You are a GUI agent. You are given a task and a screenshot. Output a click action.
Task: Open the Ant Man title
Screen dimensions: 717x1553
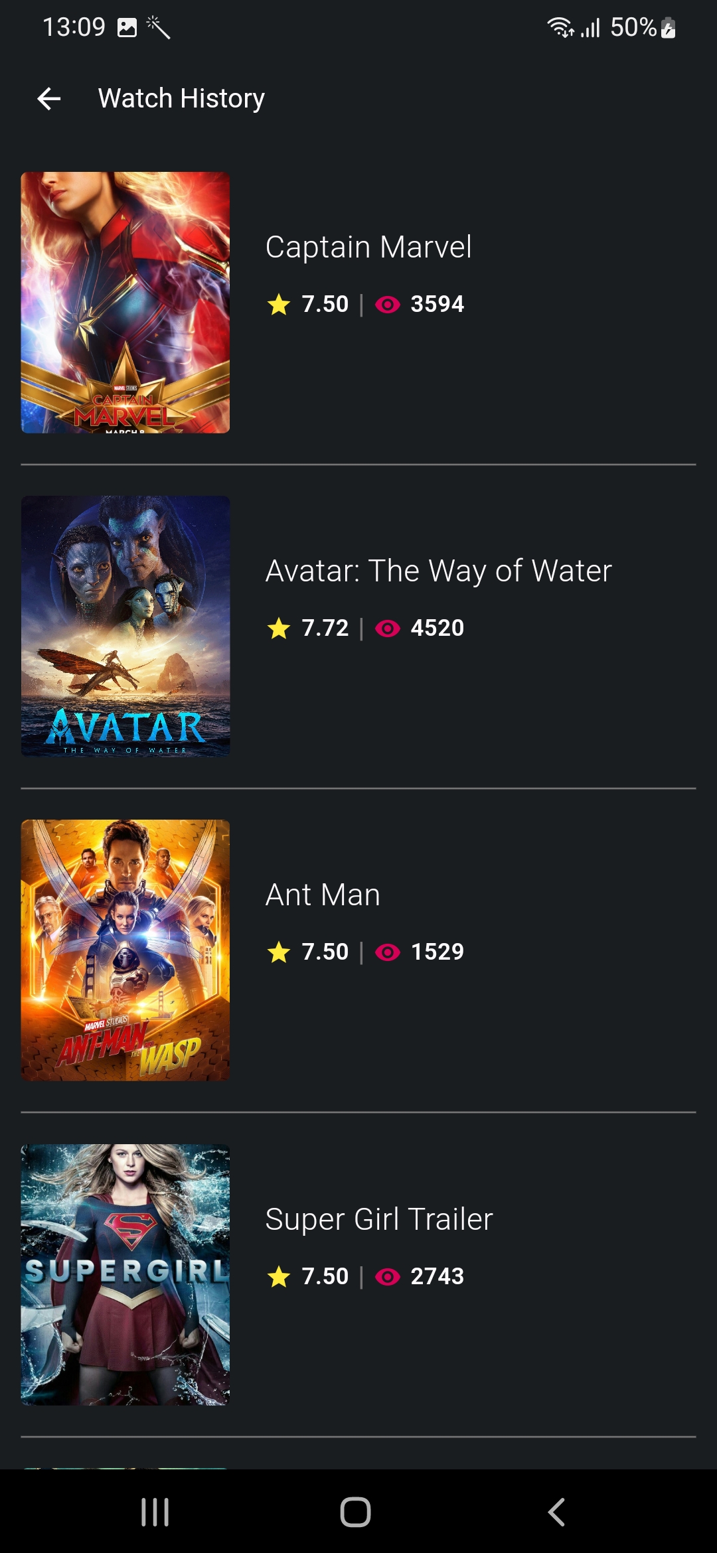[323, 895]
